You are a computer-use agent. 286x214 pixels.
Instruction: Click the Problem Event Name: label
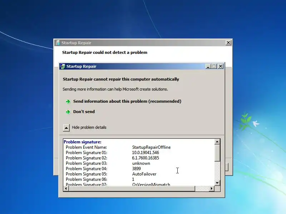[86, 147]
